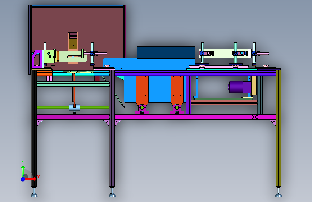Viewport: 312px width, 202px height.
Task: Click the blue Z axis dot of the triad
Action: click(x=23, y=179)
